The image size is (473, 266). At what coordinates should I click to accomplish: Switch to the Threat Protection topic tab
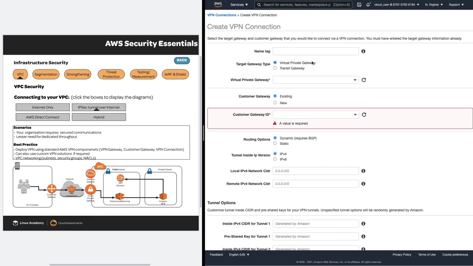click(x=111, y=74)
